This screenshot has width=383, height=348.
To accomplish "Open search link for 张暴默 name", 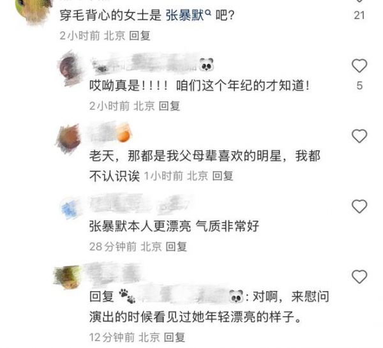I will coord(185,15).
